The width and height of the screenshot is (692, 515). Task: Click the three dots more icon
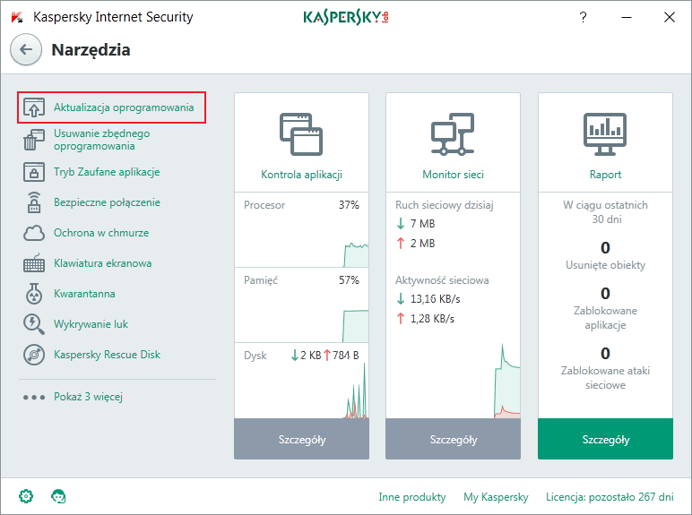point(34,398)
